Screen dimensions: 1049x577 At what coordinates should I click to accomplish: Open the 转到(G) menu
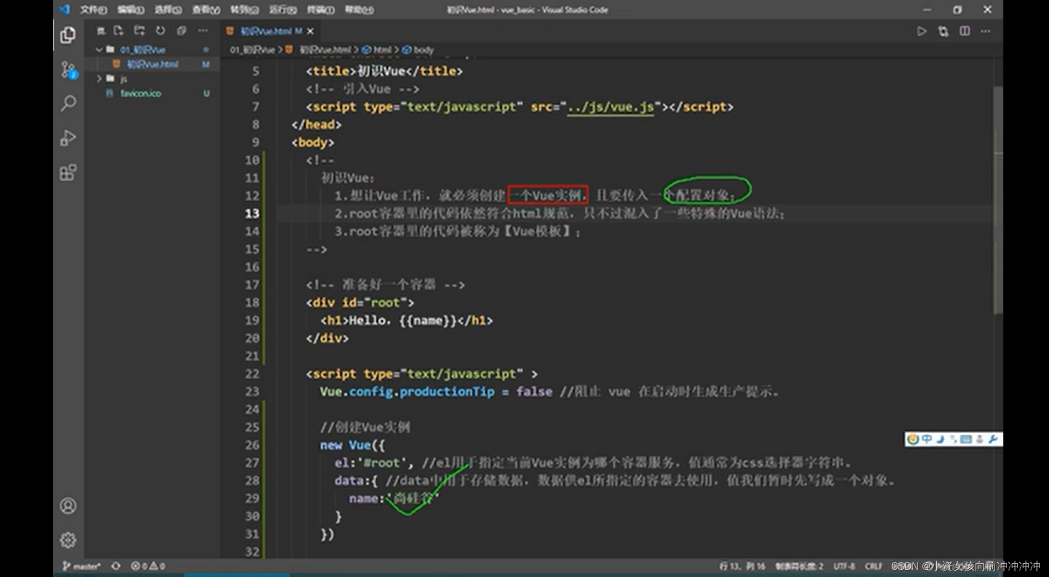click(x=244, y=9)
